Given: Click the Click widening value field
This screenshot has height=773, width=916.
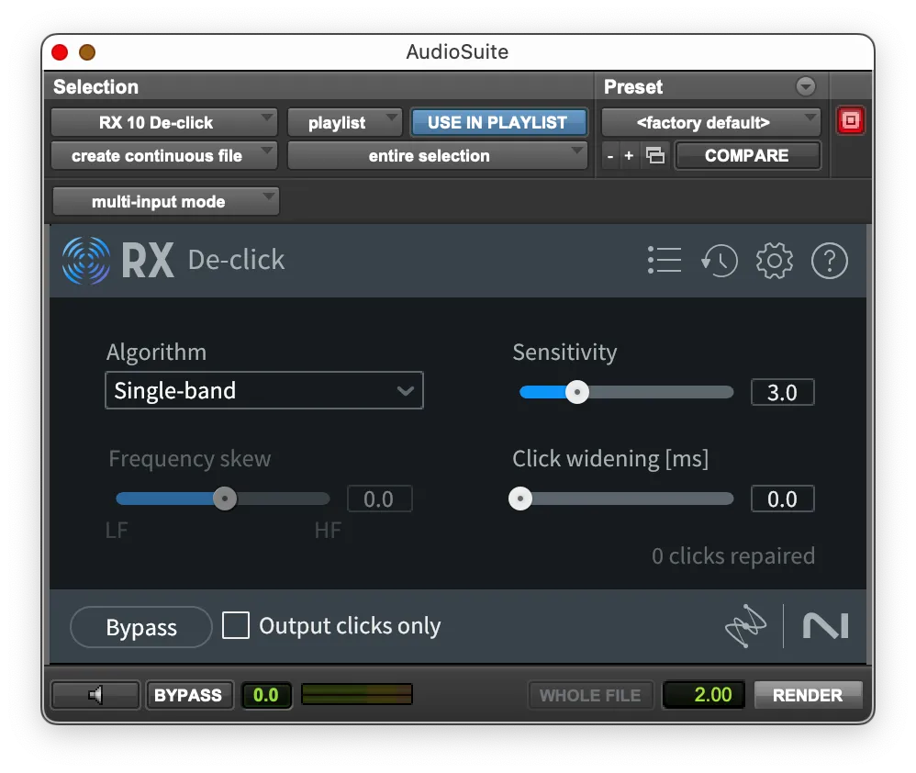Looking at the screenshot, I should (782, 499).
